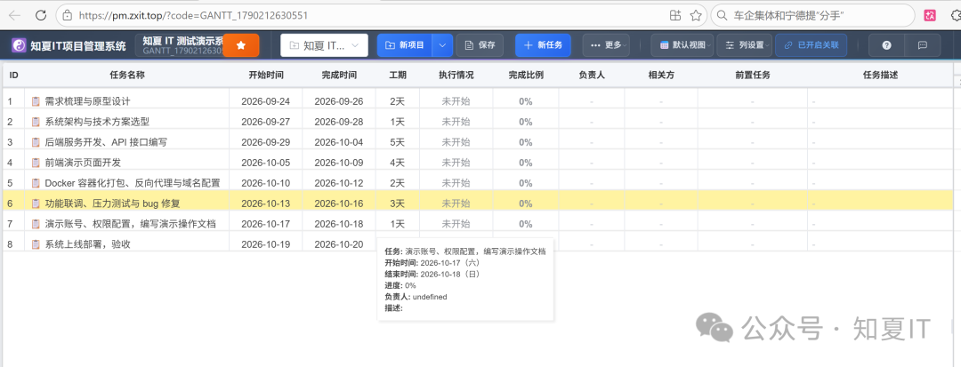
Task: Click the 知夏 IT 测试演示系统 project title
Action: point(182,41)
